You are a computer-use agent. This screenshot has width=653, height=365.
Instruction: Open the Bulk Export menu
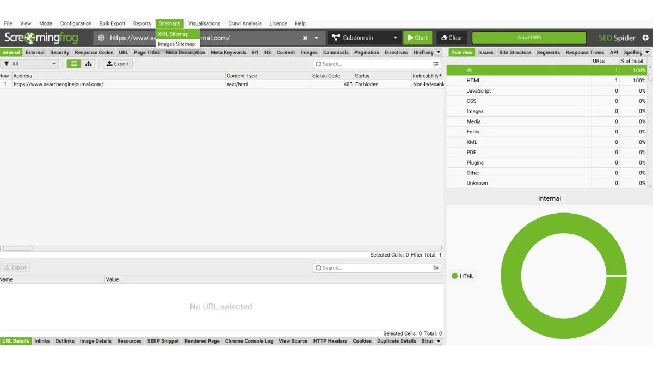coord(112,23)
